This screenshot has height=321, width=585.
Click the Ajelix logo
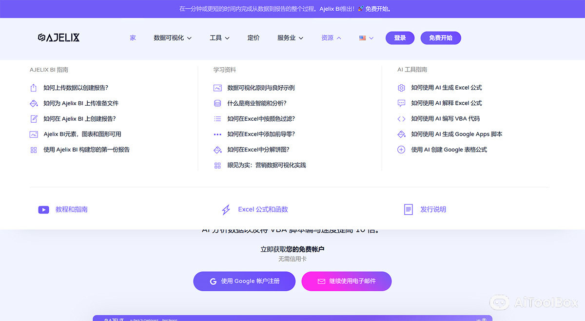click(58, 38)
